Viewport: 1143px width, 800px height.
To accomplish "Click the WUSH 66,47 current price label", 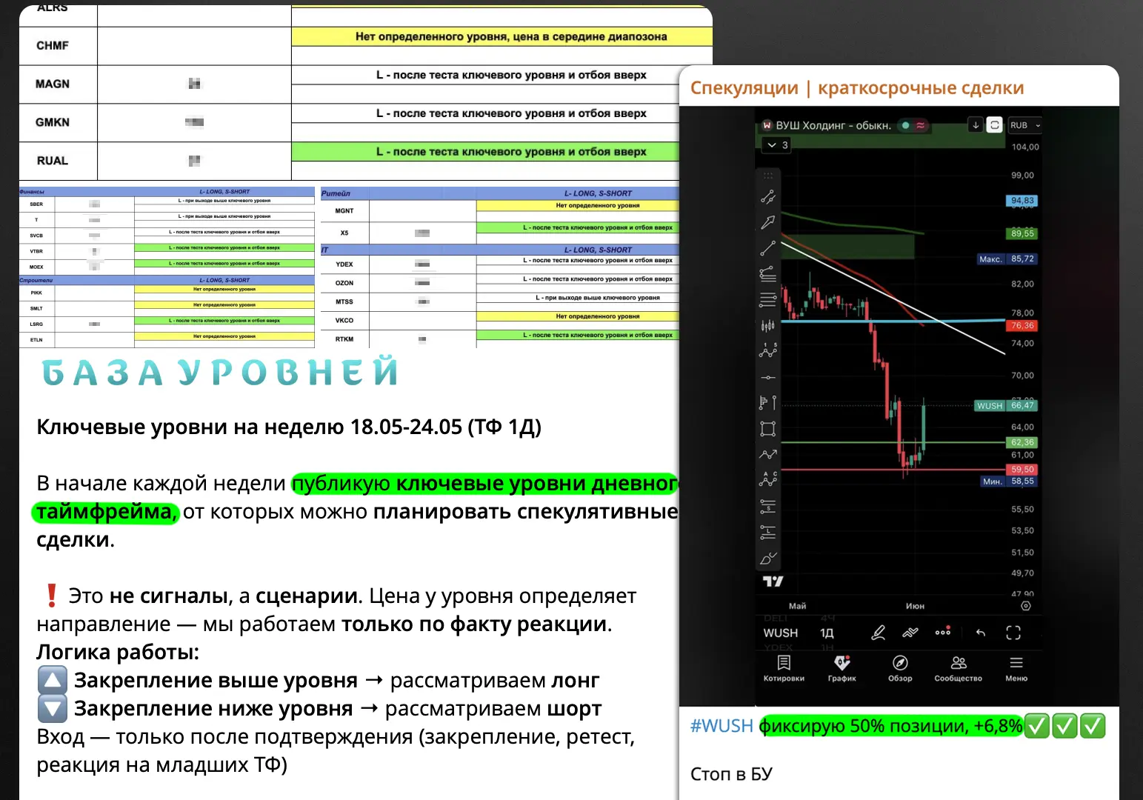I will click(1006, 405).
